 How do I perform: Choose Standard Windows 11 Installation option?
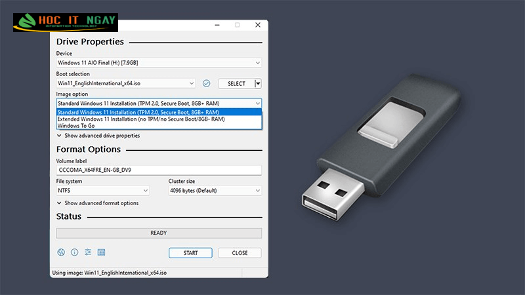click(159, 112)
